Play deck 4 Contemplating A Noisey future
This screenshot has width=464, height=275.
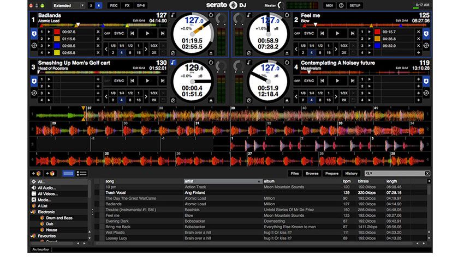pyautogui.click(x=337, y=81)
